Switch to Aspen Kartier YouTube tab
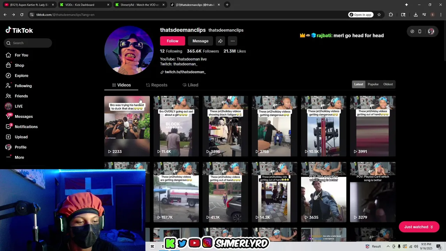446x251 pixels. click(x=29, y=5)
